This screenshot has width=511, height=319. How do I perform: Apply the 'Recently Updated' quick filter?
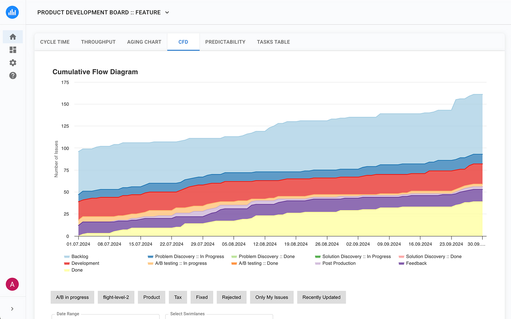pyautogui.click(x=321, y=297)
